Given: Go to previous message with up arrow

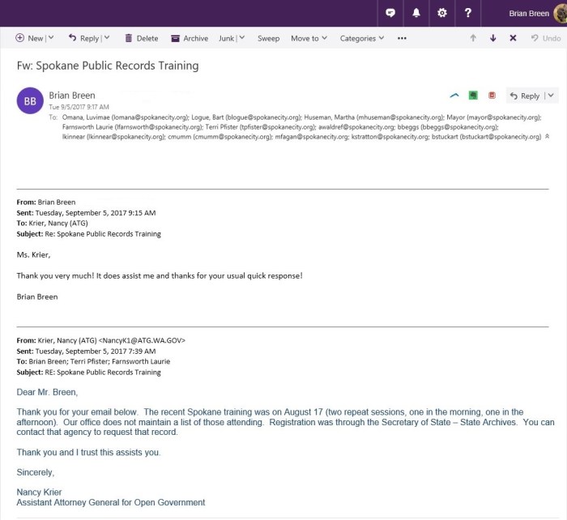Looking at the screenshot, I should point(473,38).
